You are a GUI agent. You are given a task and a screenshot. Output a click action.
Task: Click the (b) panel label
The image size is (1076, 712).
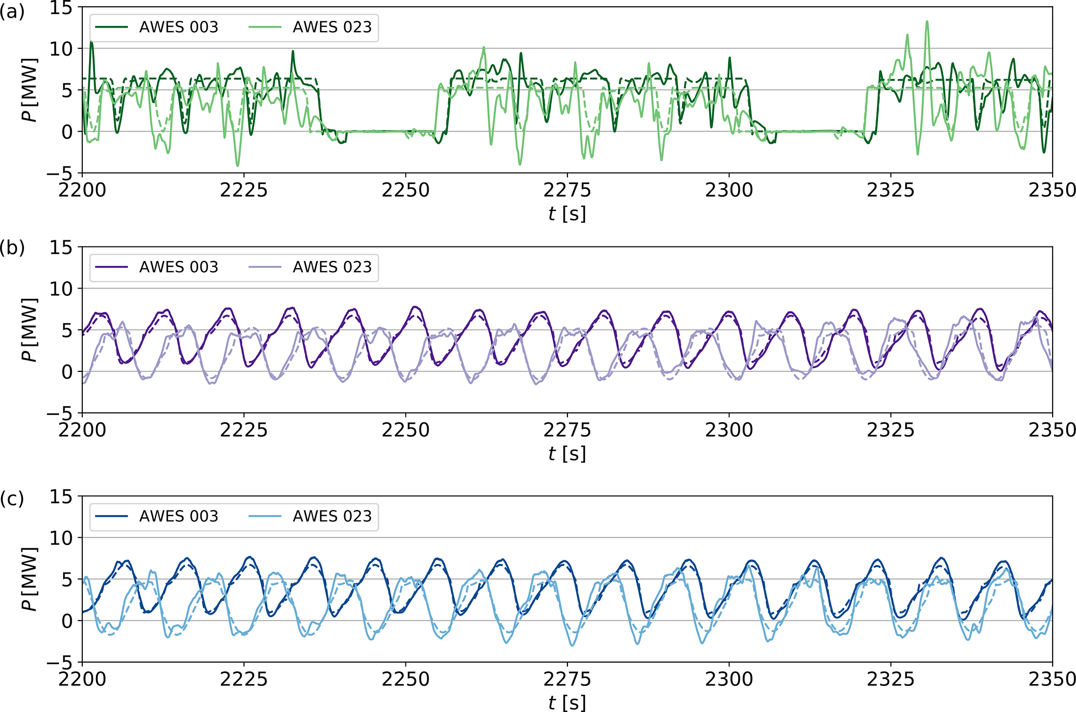pyautogui.click(x=12, y=248)
